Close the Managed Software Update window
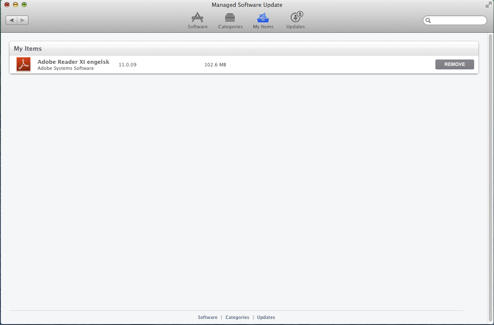The height and width of the screenshot is (325, 494). pos(7,5)
